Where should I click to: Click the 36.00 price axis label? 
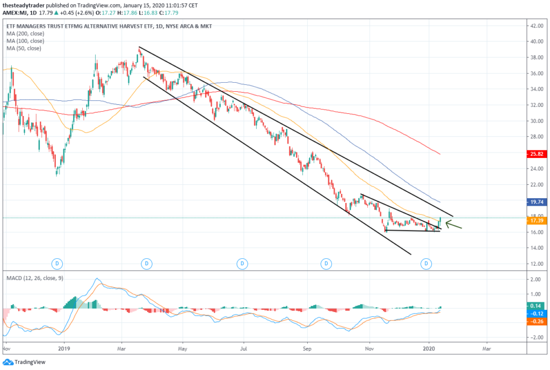pyautogui.click(x=537, y=74)
